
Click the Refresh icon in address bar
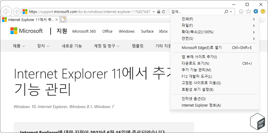(x=163, y=12)
